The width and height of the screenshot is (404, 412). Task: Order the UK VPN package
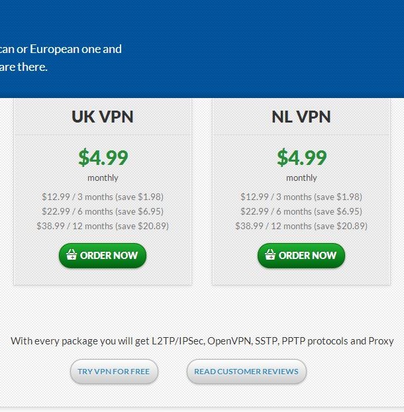click(x=103, y=256)
